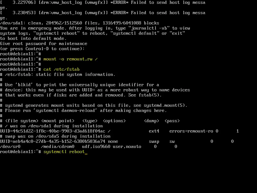Screen dimensions: 257x193
Task: Click the '<file system>' column header
Action: coord(22,121)
